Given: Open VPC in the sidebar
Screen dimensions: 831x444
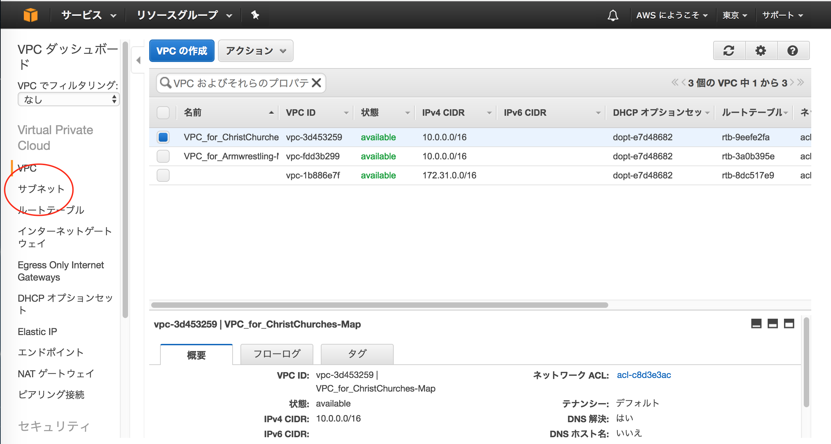Looking at the screenshot, I should (x=27, y=168).
